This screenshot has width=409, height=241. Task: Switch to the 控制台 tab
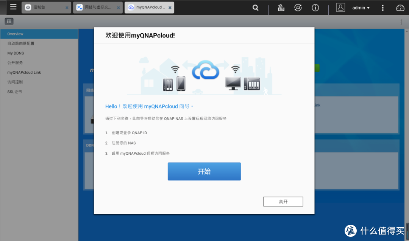point(46,7)
